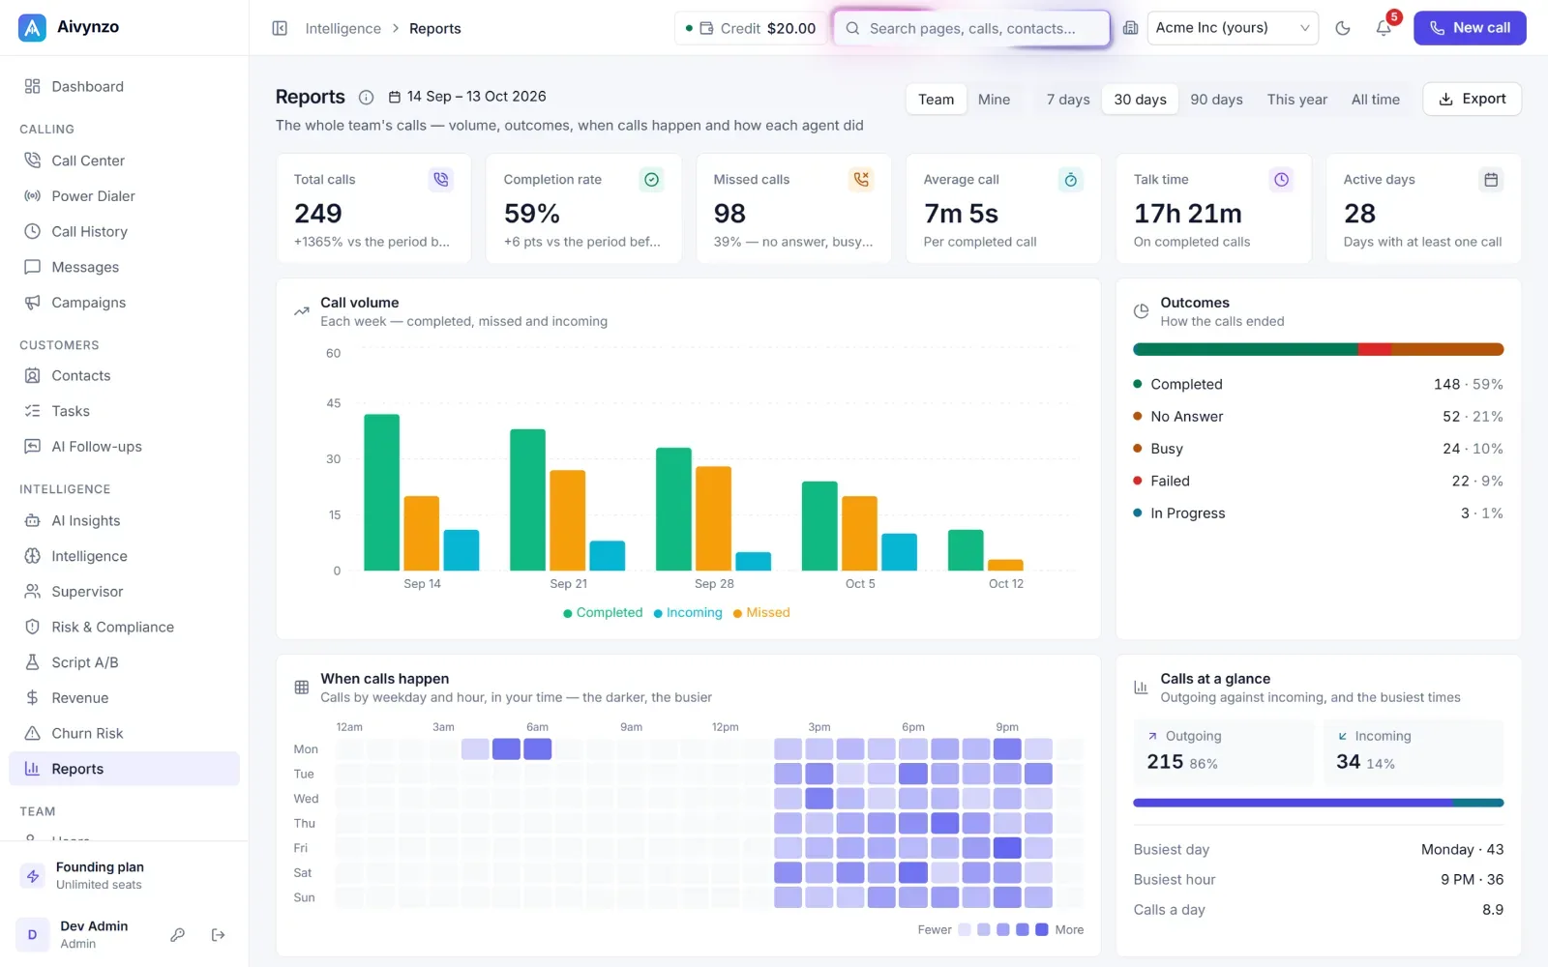
Task: Open Churn Risk in sidebar
Action: (x=124, y=733)
